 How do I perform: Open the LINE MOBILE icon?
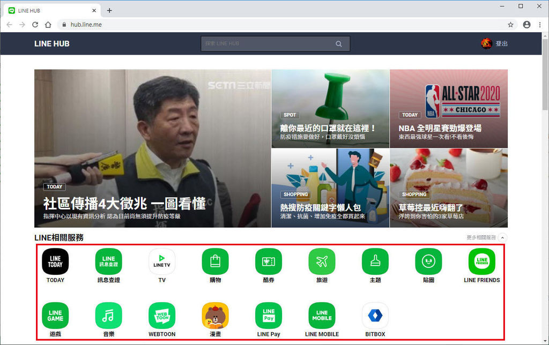(322, 316)
